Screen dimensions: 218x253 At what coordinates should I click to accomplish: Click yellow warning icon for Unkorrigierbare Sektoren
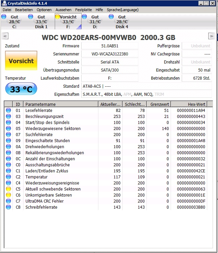(8, 195)
